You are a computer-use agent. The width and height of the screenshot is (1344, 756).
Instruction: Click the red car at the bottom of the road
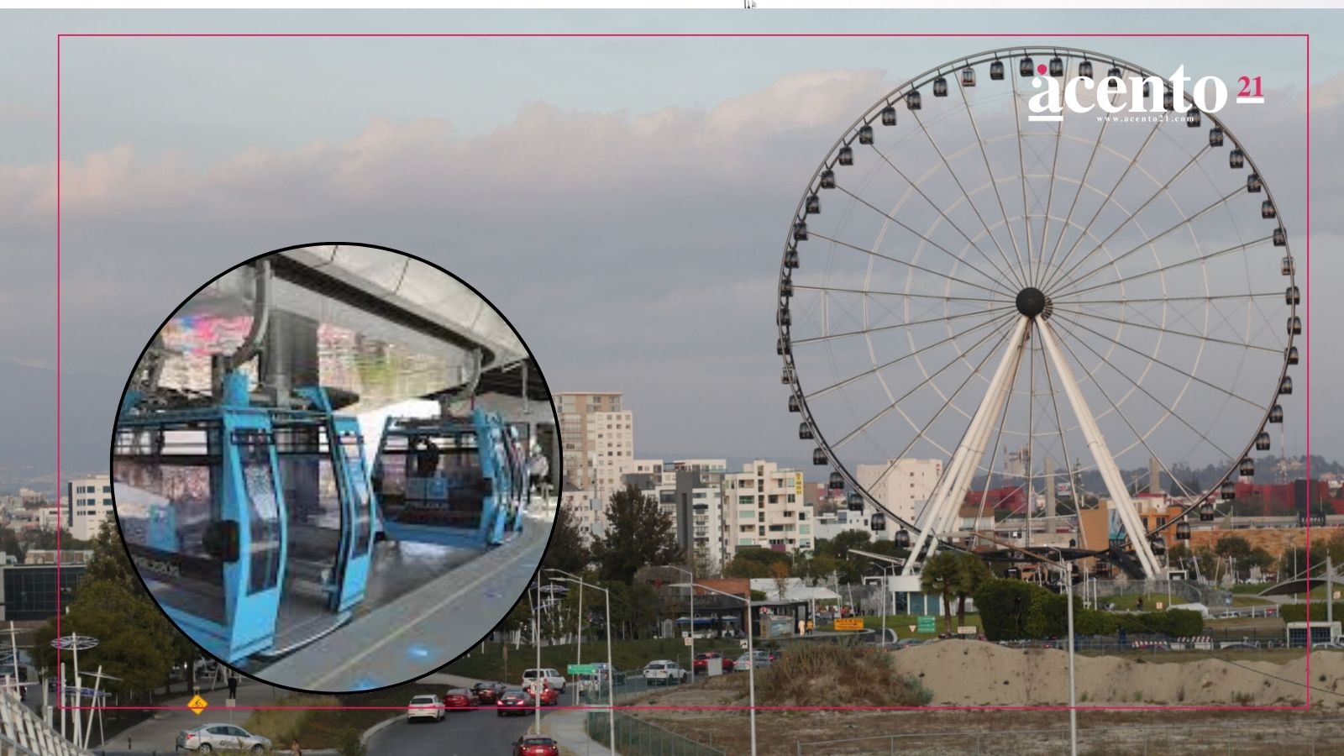[x=536, y=745]
